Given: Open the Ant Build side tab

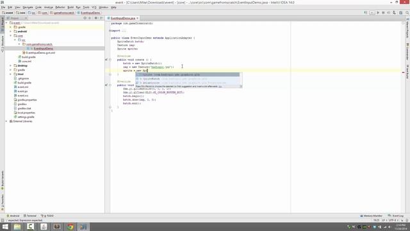Looking at the screenshot, I should [407, 71].
